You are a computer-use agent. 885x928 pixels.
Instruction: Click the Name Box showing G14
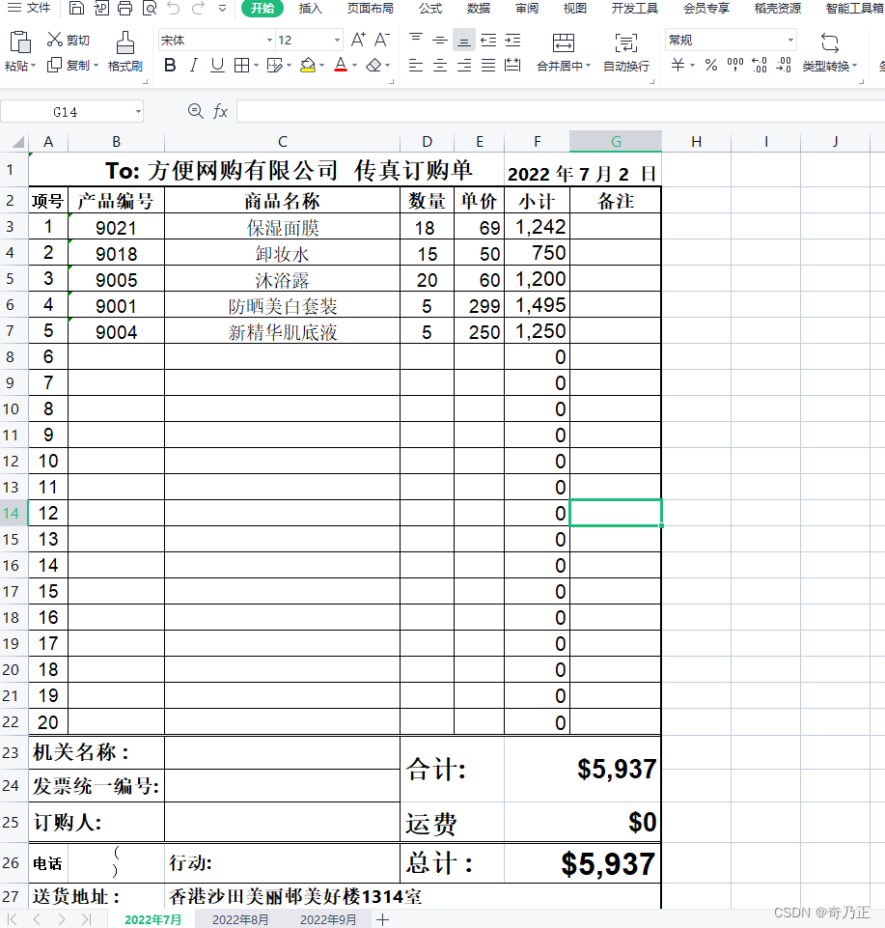[71, 112]
